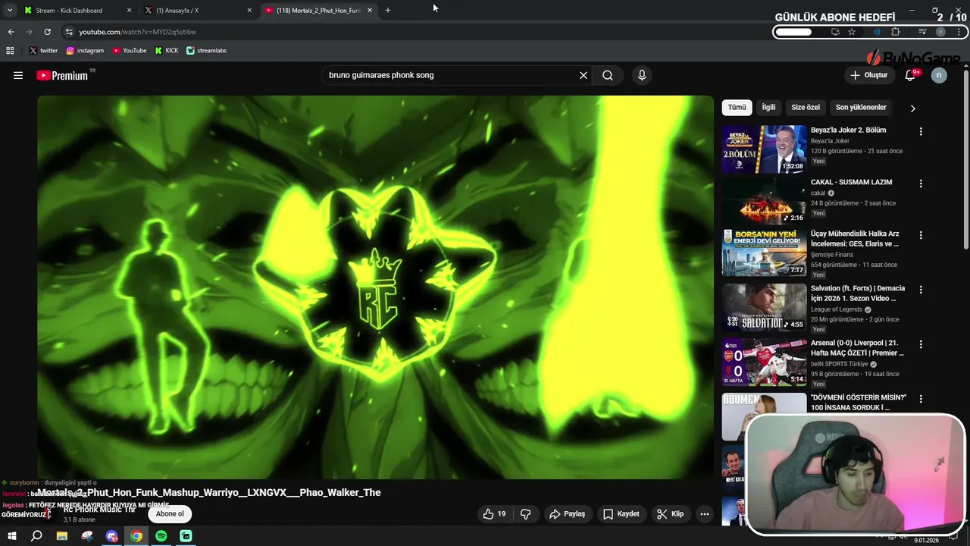The height and width of the screenshot is (546, 970).
Task: Open File Explorer from taskbar
Action: pyautogui.click(x=62, y=536)
